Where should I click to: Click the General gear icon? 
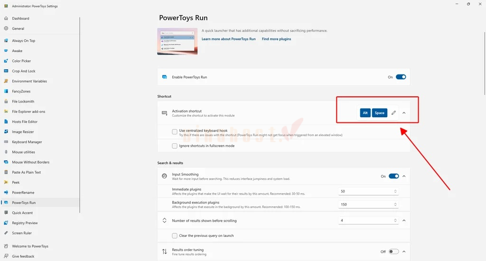tap(6, 28)
